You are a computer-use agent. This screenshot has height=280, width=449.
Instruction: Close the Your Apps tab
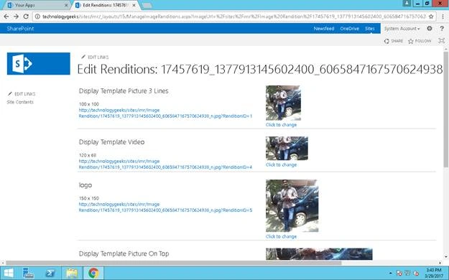pos(66,5)
